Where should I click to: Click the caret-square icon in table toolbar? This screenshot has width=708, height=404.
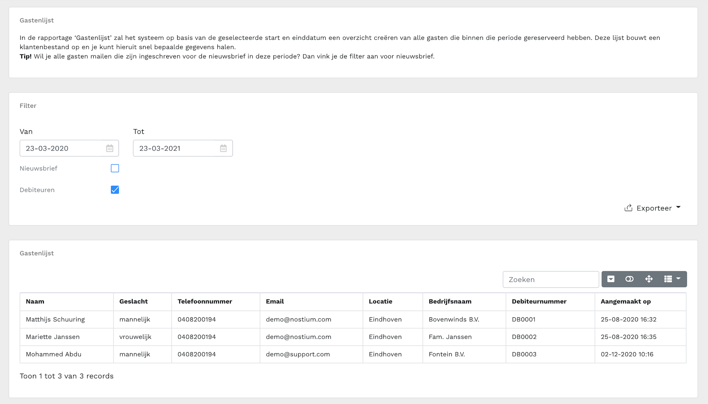point(611,279)
